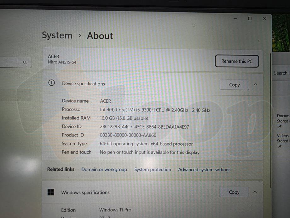290x218 pixels.
Task: Copy the Device specifications
Action: click(234, 85)
